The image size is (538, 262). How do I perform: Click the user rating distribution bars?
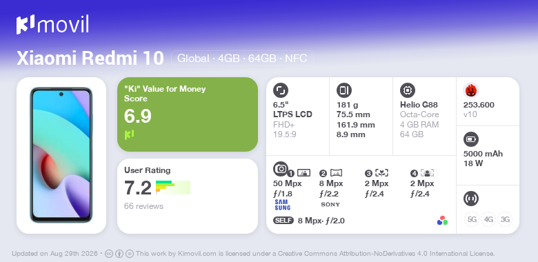click(x=173, y=188)
